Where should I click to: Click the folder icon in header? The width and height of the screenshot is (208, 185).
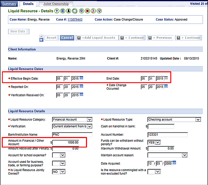[75, 11]
